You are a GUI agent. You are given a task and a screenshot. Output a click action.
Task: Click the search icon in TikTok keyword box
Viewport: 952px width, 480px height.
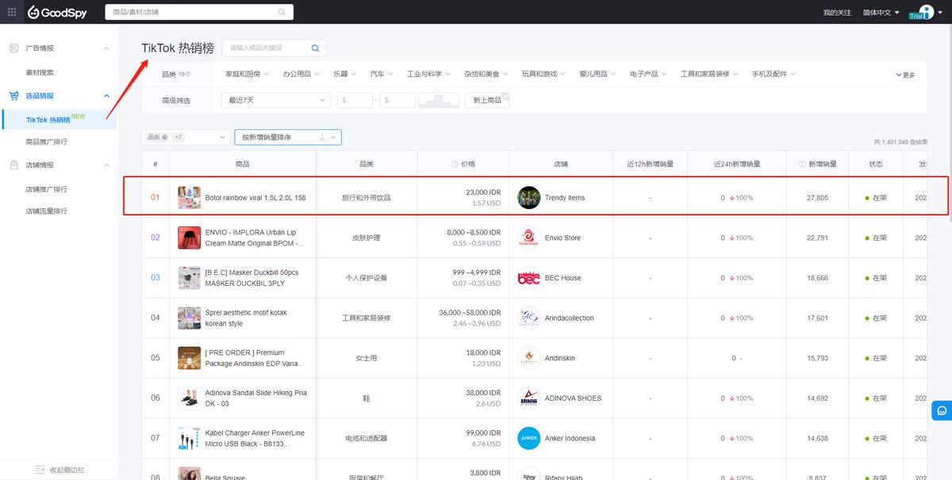pyautogui.click(x=315, y=48)
